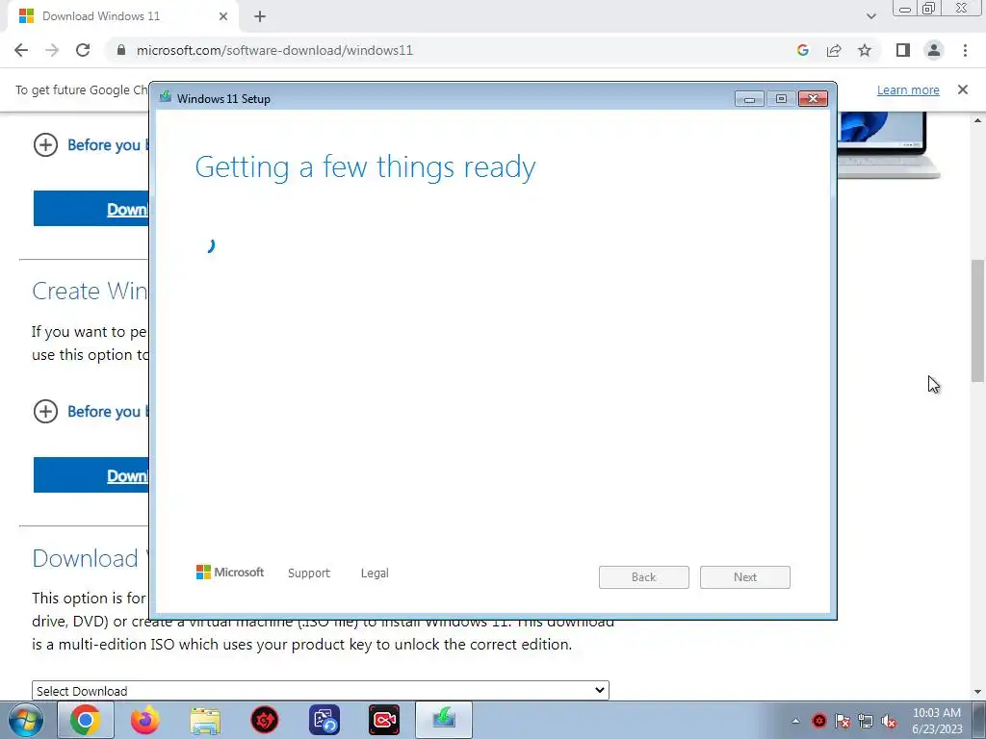Click the Back button in Setup

tap(644, 577)
